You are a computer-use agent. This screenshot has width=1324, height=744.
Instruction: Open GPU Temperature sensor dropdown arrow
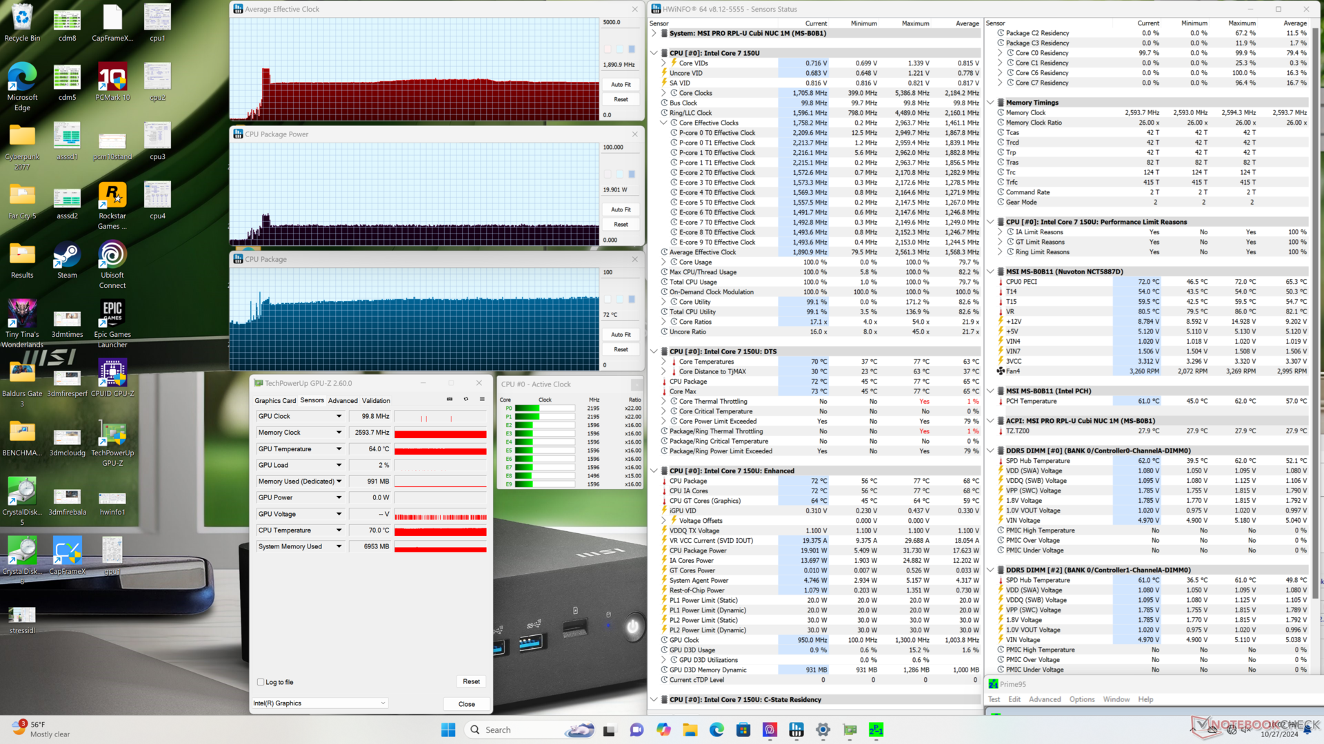coord(339,449)
